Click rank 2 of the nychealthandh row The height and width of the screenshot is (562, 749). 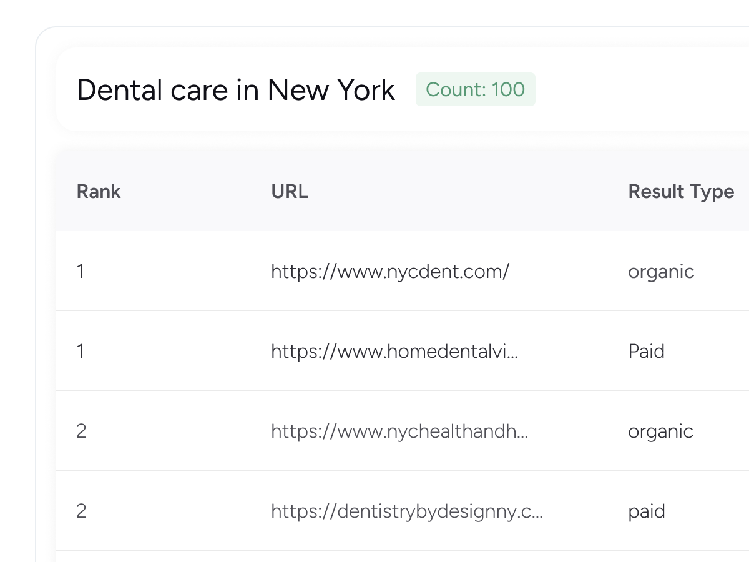point(81,431)
